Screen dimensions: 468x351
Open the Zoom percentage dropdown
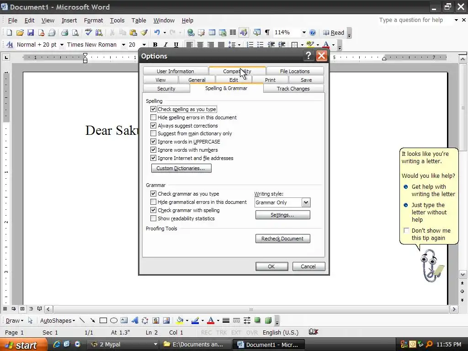[303, 32]
